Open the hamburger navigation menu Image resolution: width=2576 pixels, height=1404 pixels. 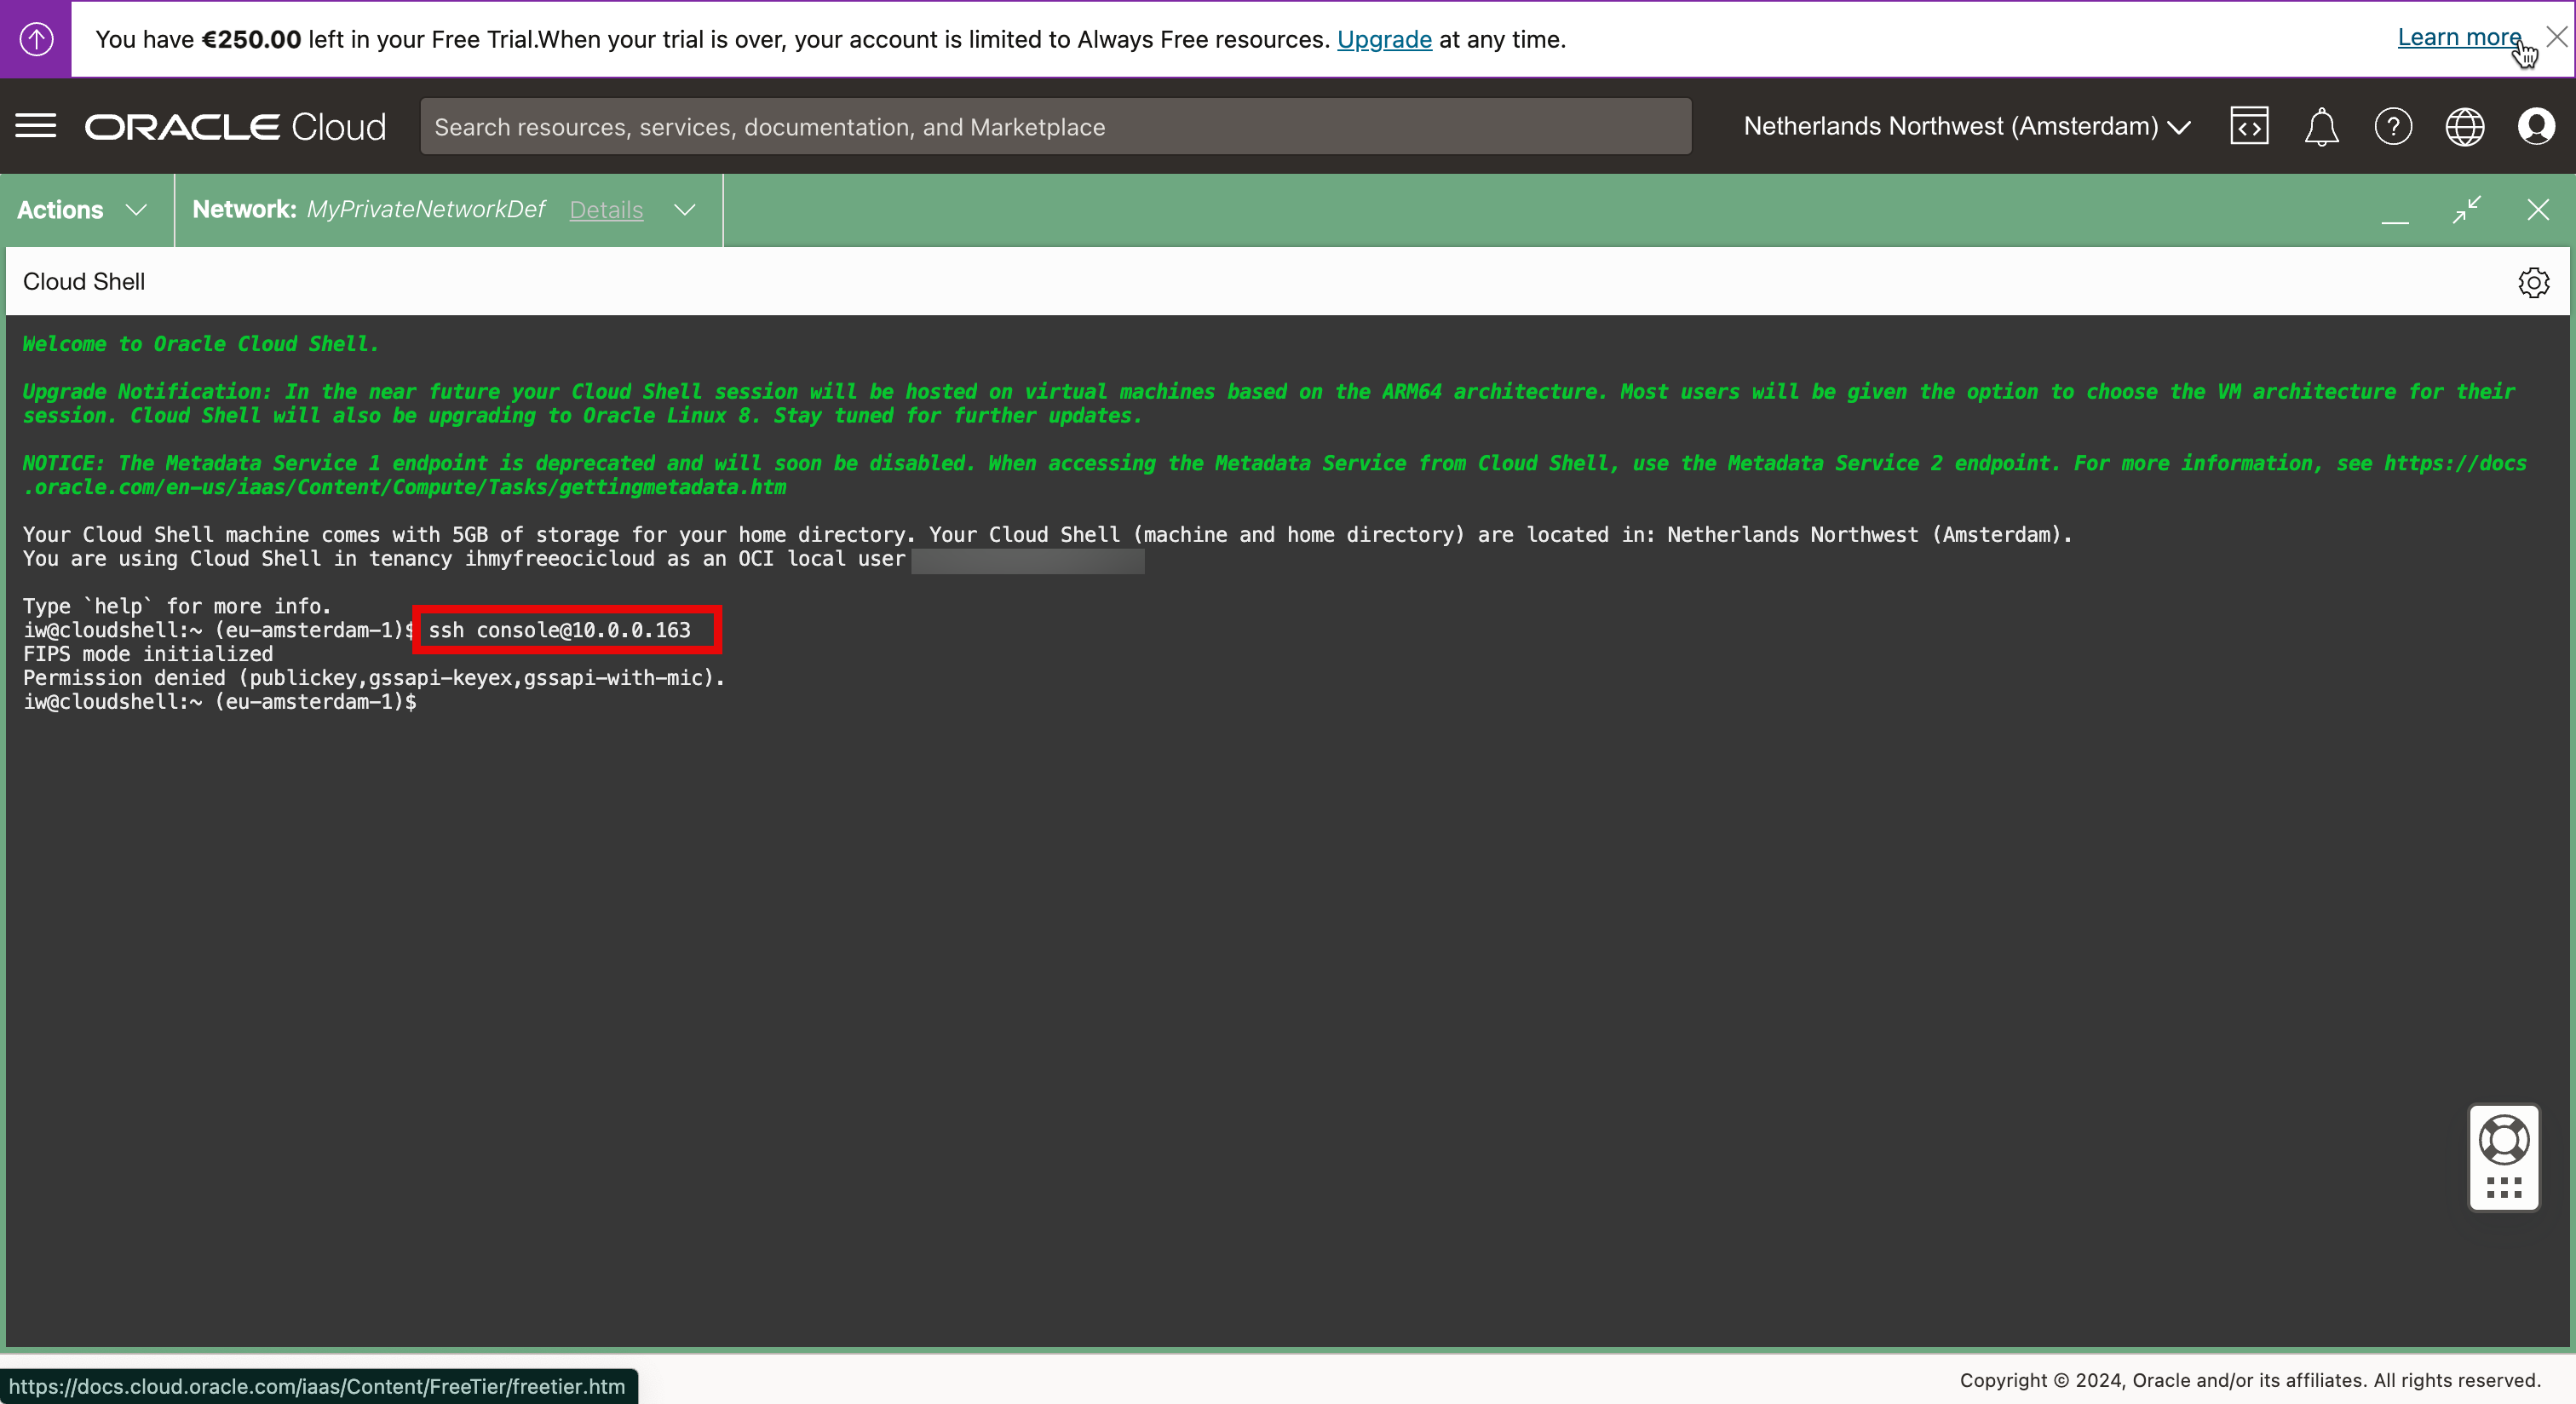coord(36,126)
